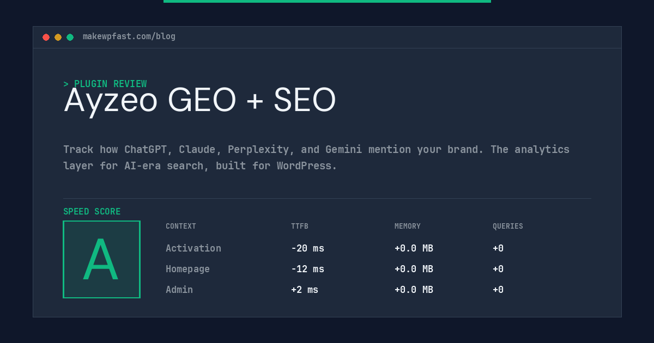Click the QUERIES column header
The height and width of the screenshot is (343, 654).
508,226
